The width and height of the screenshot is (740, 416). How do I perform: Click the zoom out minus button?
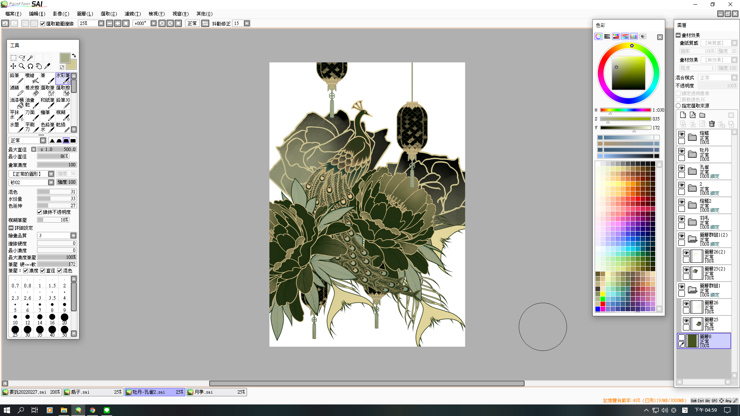tap(109, 23)
